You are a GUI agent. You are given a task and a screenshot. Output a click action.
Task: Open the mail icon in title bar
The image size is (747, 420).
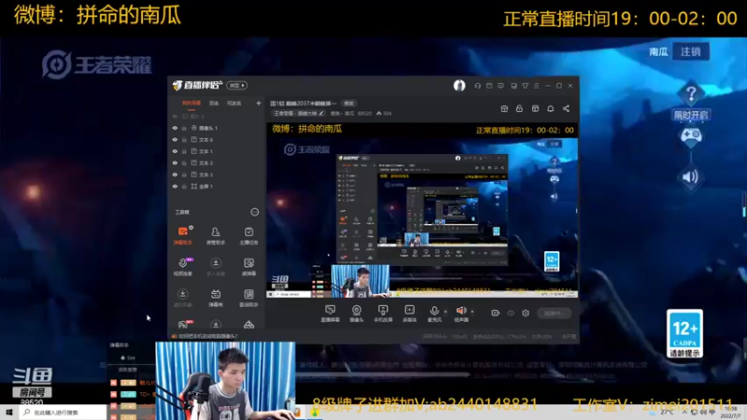coord(489,86)
